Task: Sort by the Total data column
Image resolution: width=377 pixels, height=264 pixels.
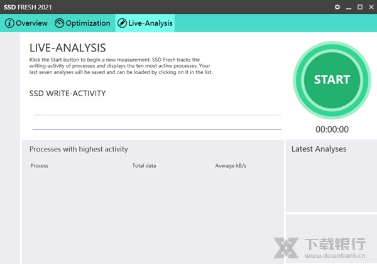Action: [144, 166]
